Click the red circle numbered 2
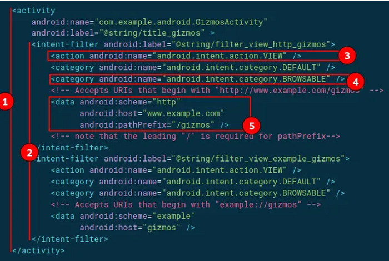Screen dimensions: 389x261 tap(29, 153)
